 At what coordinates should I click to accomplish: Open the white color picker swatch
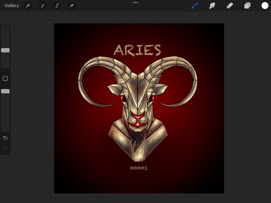(265, 6)
